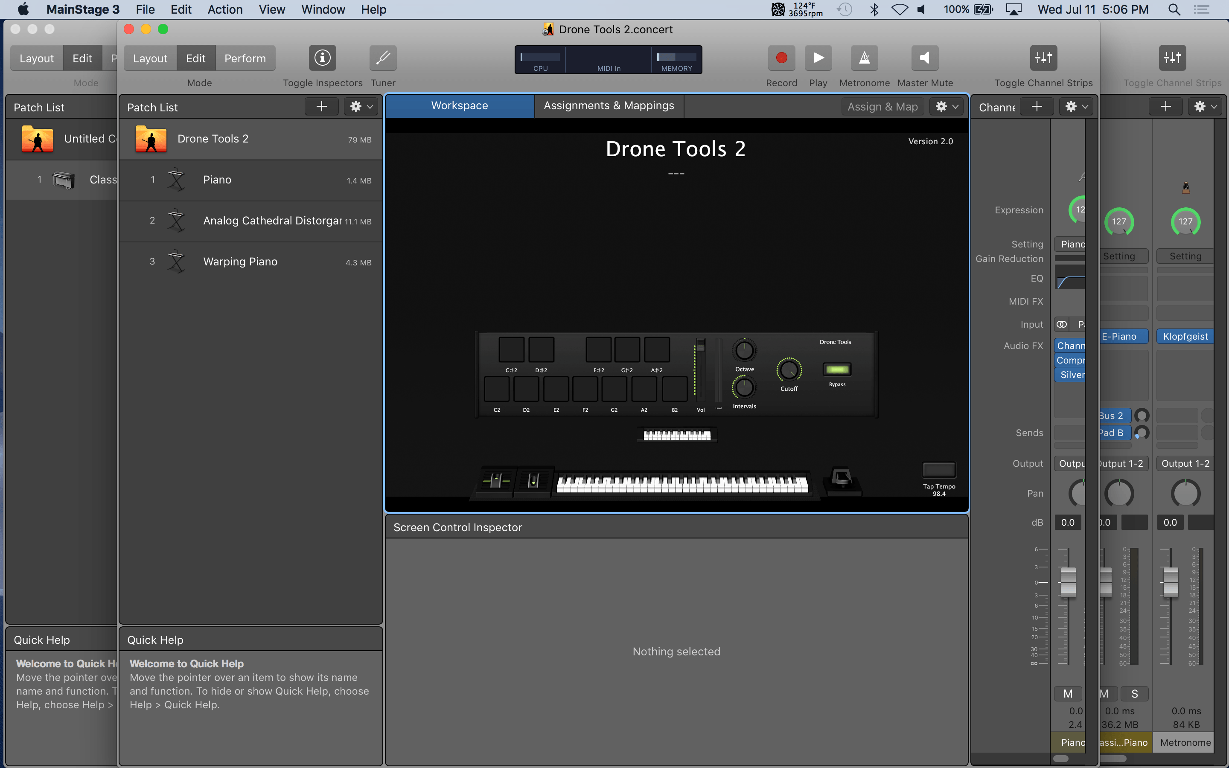1229x768 pixels.
Task: Toggle Inspectors info icon
Action: tap(323, 58)
